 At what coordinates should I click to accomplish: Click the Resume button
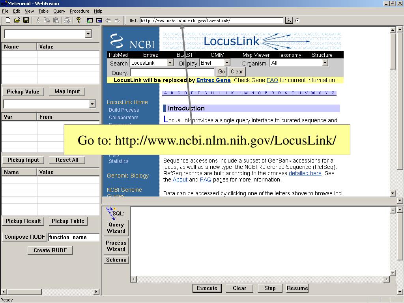(297, 288)
